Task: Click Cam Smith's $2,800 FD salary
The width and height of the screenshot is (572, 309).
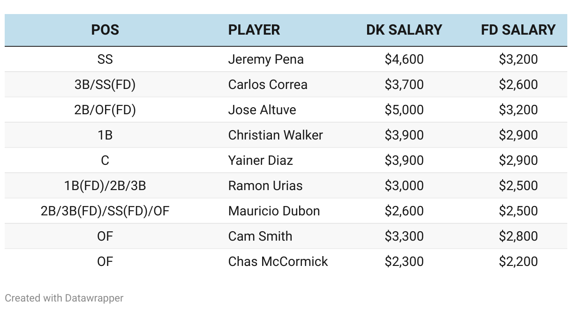Action: [x=518, y=236]
